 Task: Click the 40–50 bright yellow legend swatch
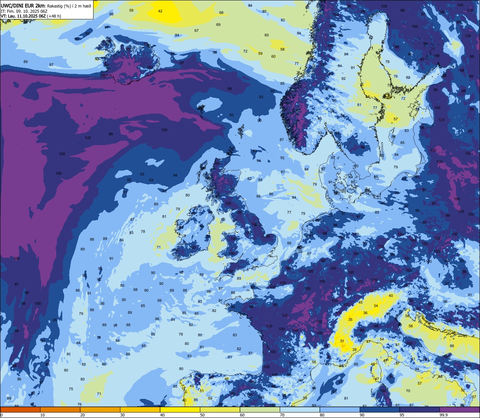tap(180, 409)
